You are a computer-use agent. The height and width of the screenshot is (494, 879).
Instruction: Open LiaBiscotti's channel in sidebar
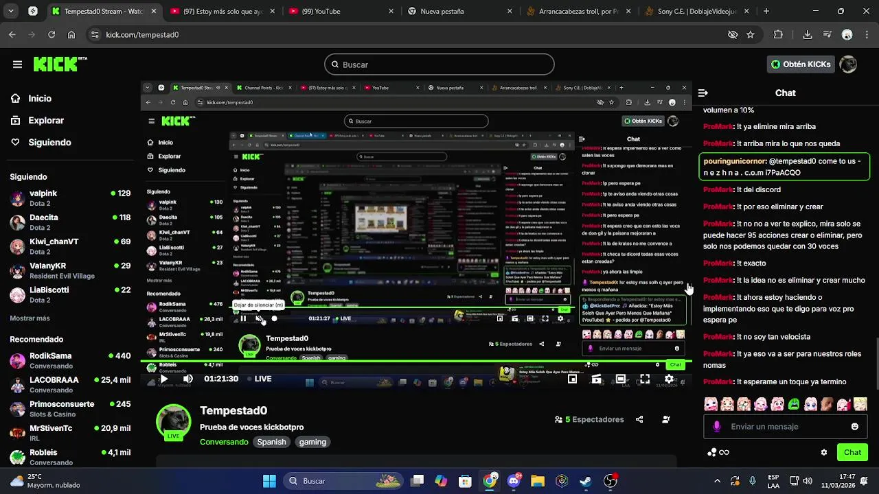pyautogui.click(x=70, y=294)
